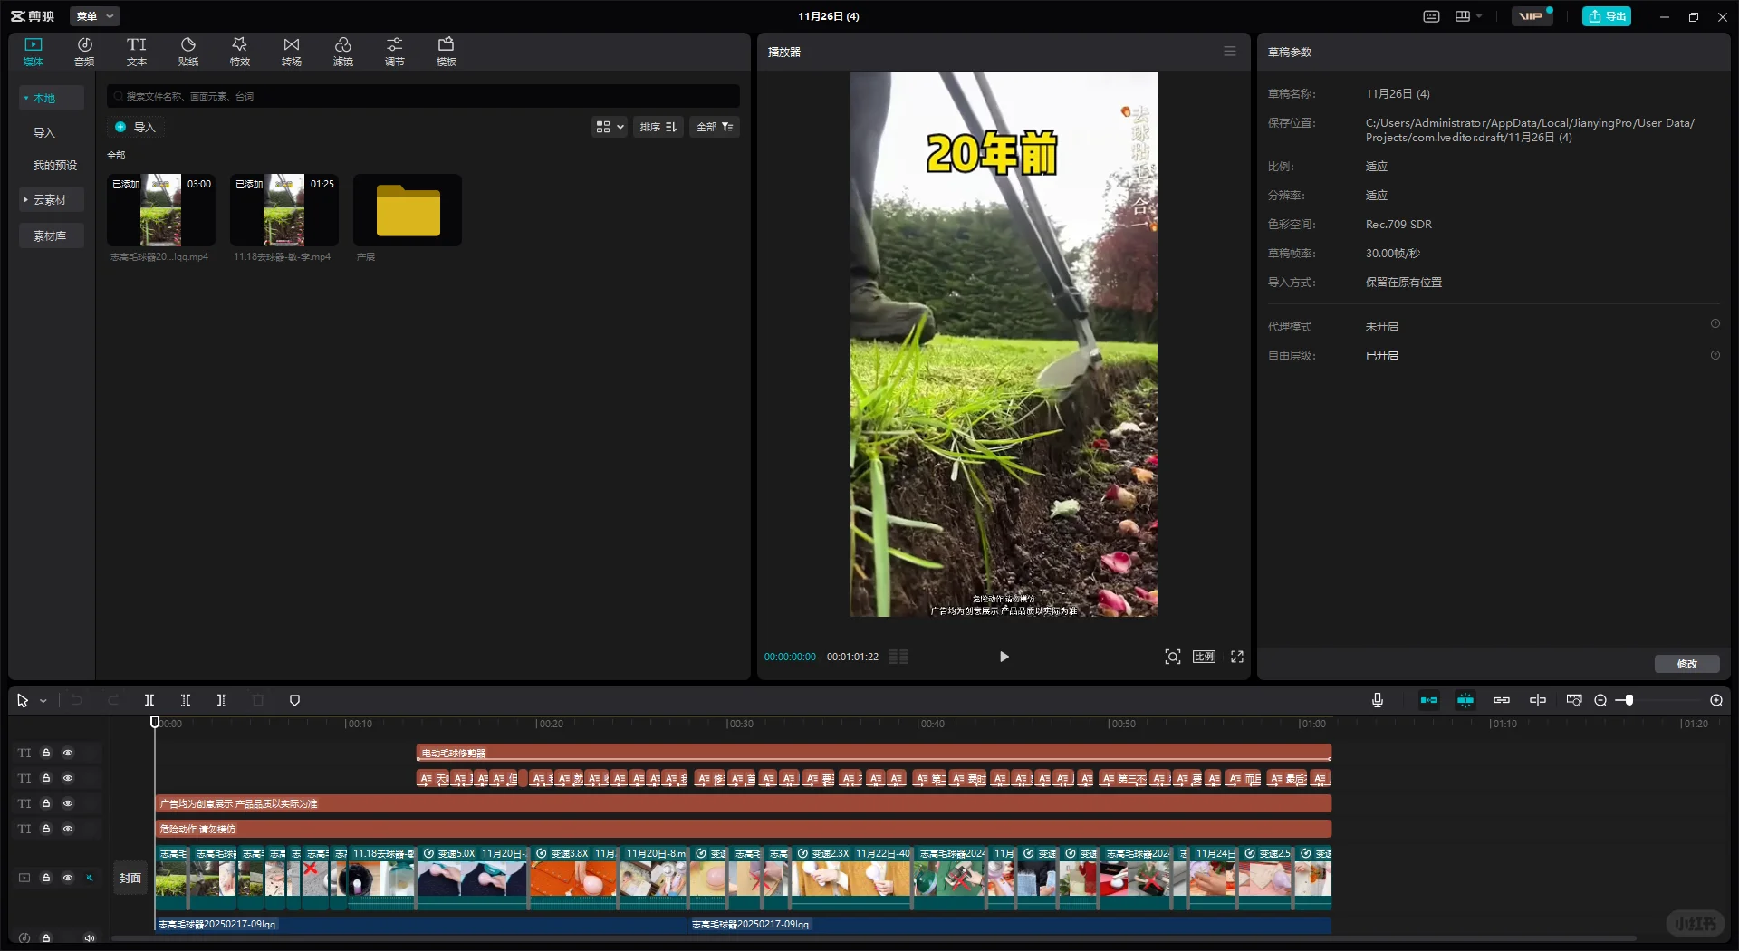Open the 全部 filter dropdown
This screenshot has width=1739, height=951.
click(715, 127)
